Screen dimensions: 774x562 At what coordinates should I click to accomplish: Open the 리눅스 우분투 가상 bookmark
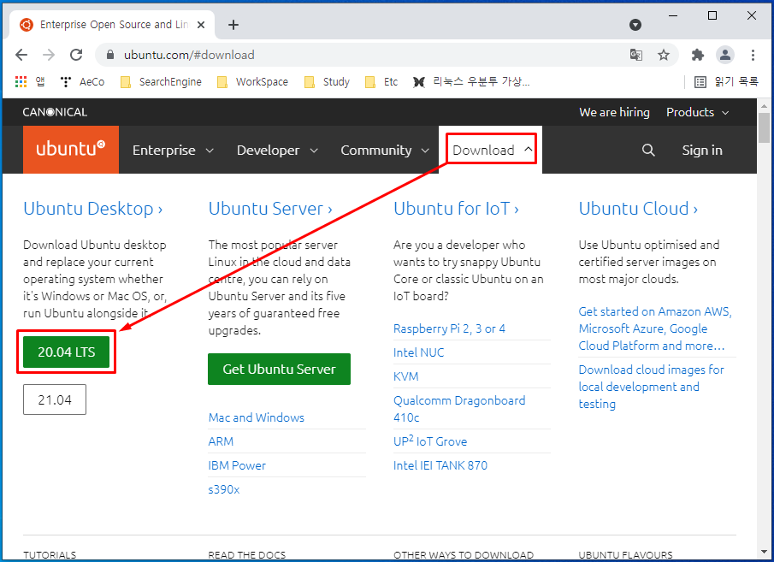pos(471,82)
